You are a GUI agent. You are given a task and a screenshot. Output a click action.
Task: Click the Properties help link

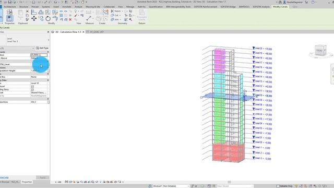coord(4,178)
